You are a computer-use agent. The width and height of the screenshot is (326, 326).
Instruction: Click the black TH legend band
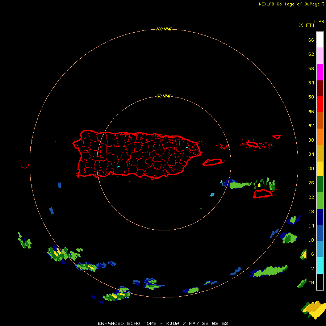[x=320, y=282]
